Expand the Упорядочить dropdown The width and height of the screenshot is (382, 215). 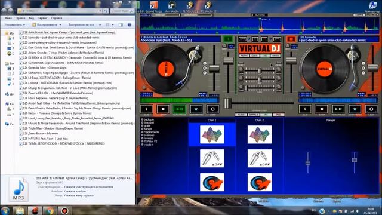(14, 25)
